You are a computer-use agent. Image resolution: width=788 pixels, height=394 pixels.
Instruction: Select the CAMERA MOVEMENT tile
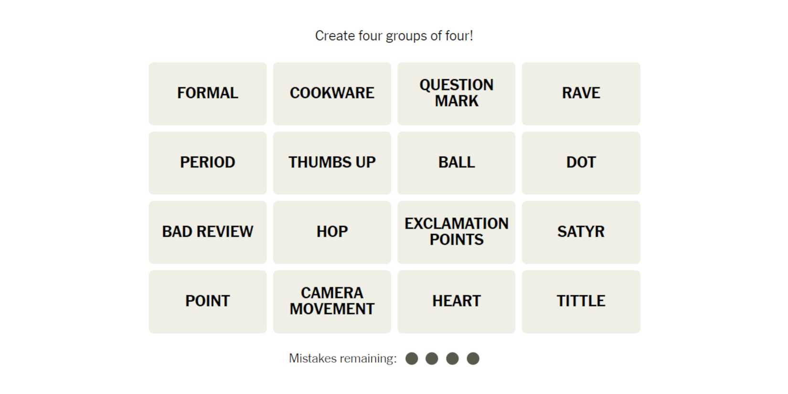point(332,301)
